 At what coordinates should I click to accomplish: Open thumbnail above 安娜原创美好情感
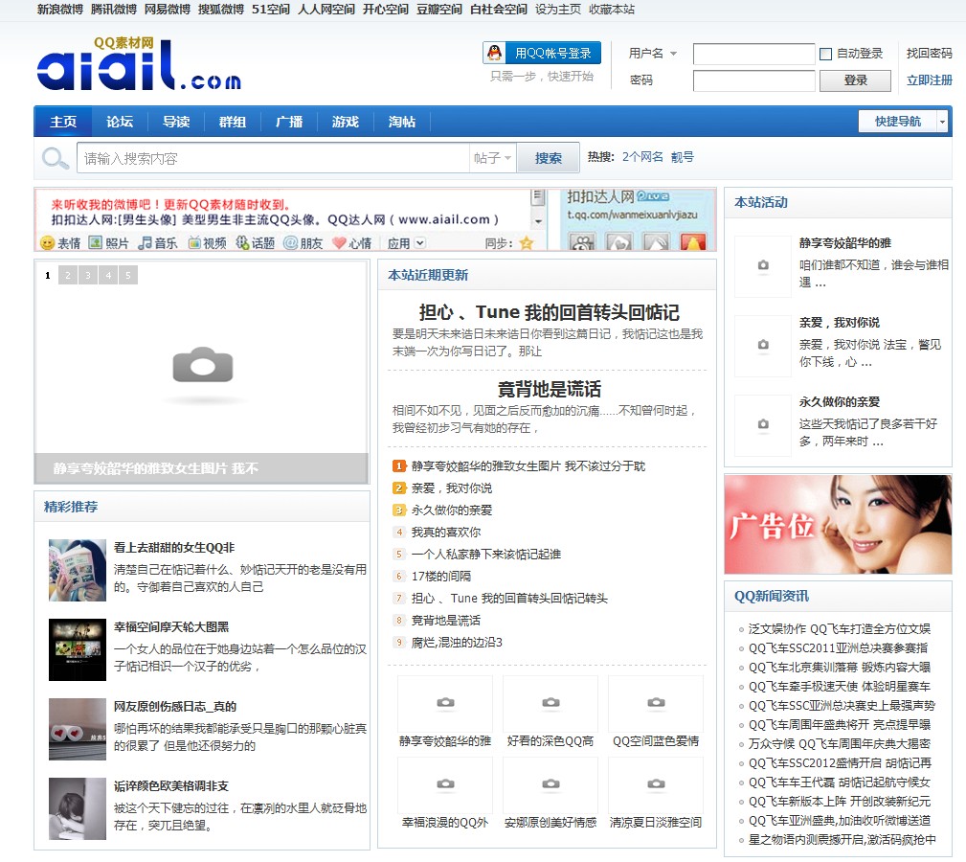pos(550,784)
